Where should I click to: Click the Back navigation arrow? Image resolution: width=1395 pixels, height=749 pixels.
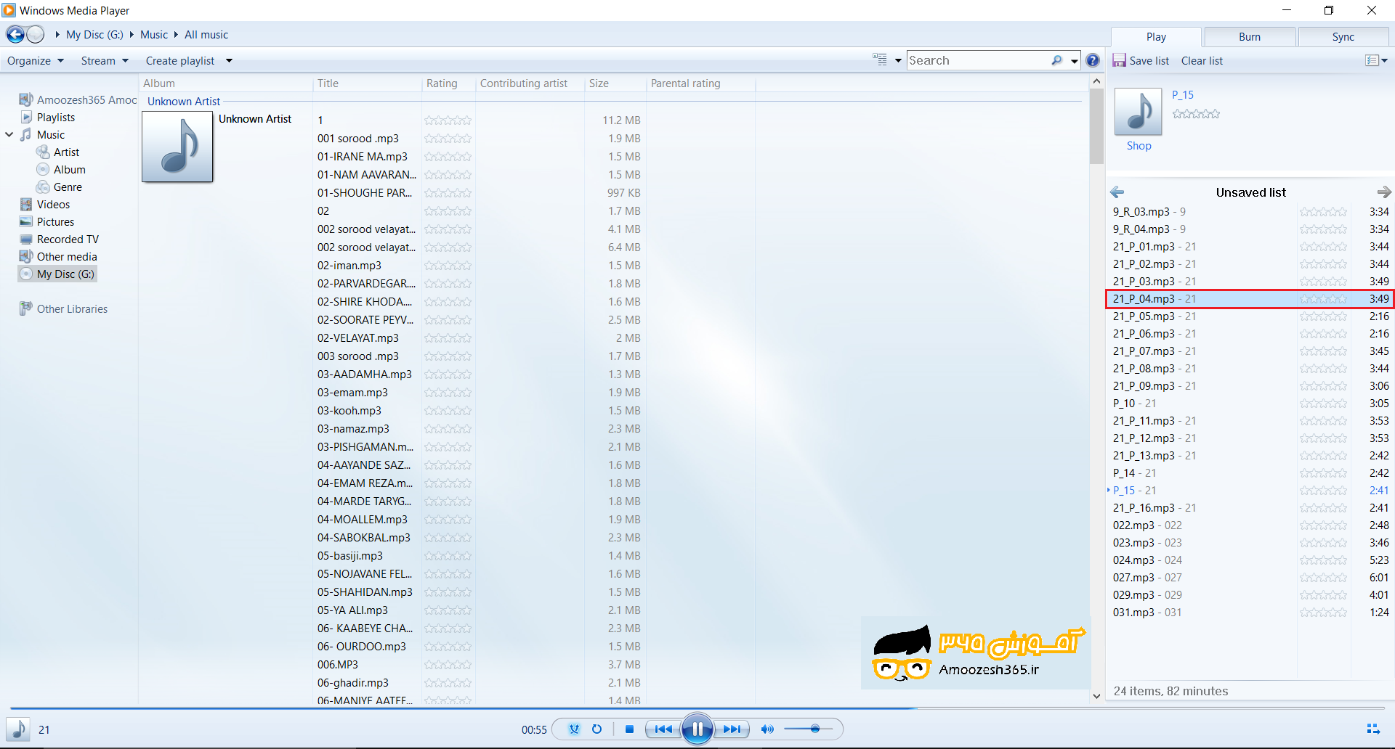15,34
